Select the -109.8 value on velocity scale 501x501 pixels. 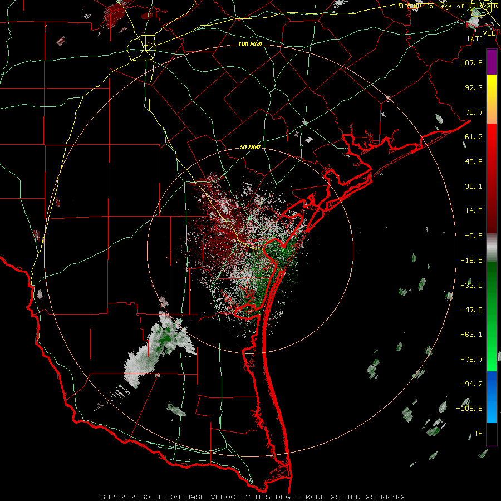tap(469, 409)
